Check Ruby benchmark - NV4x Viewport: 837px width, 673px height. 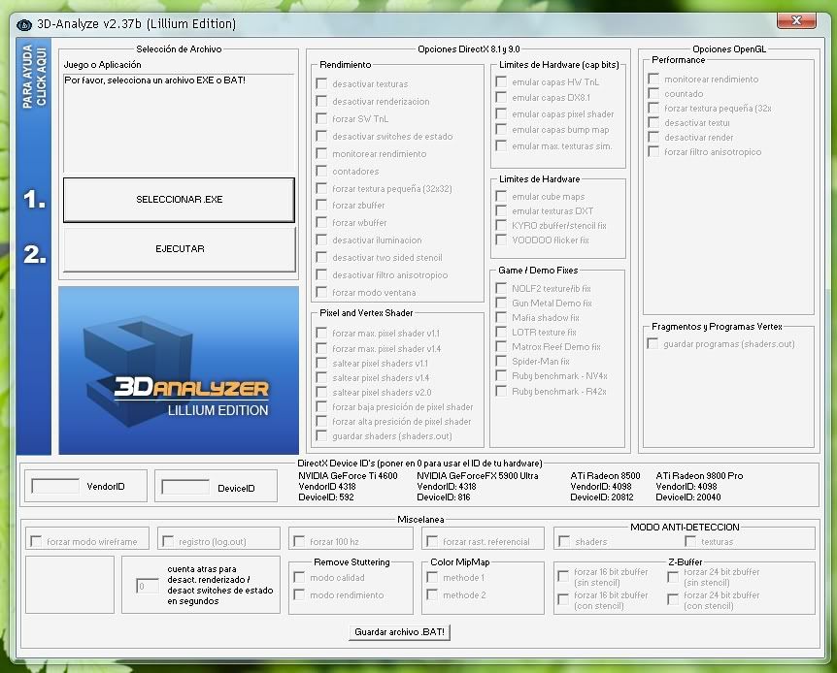pyautogui.click(x=501, y=375)
